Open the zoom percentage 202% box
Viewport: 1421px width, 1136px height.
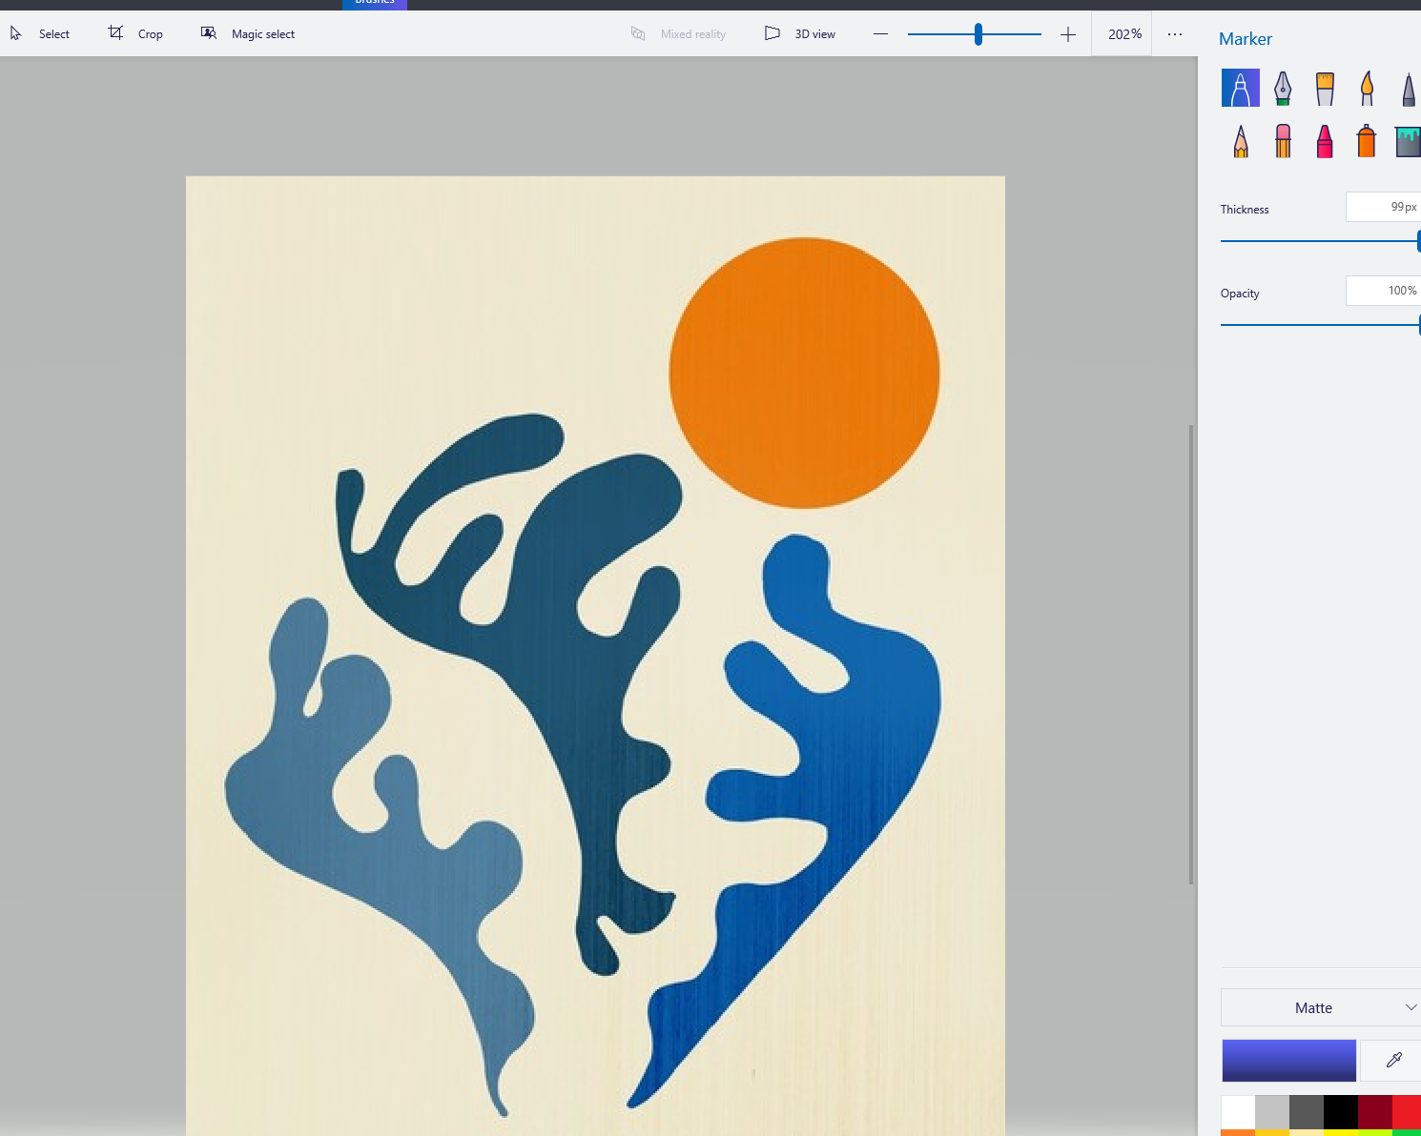point(1123,34)
